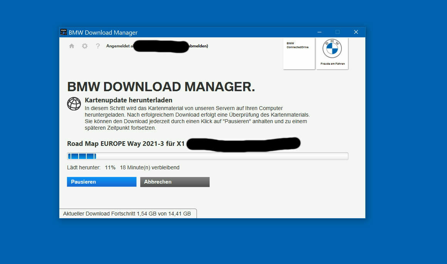The height and width of the screenshot is (264, 447).
Task: Click the BMW roundel letters at the top right
Action: pyautogui.click(x=332, y=48)
